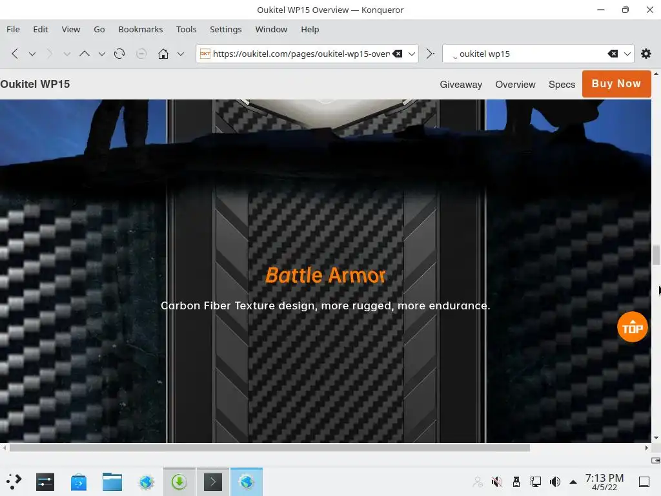Go to the Home page icon
This screenshot has width=661, height=496.
click(x=163, y=54)
